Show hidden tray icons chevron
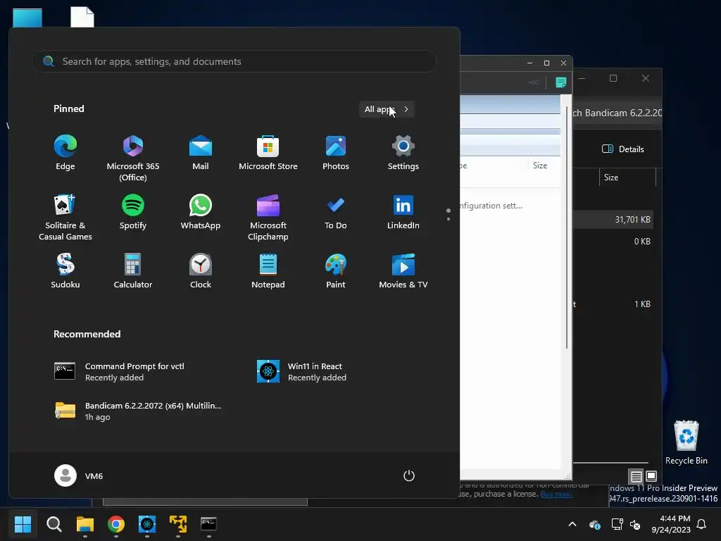This screenshot has height=541, width=721. point(572,524)
